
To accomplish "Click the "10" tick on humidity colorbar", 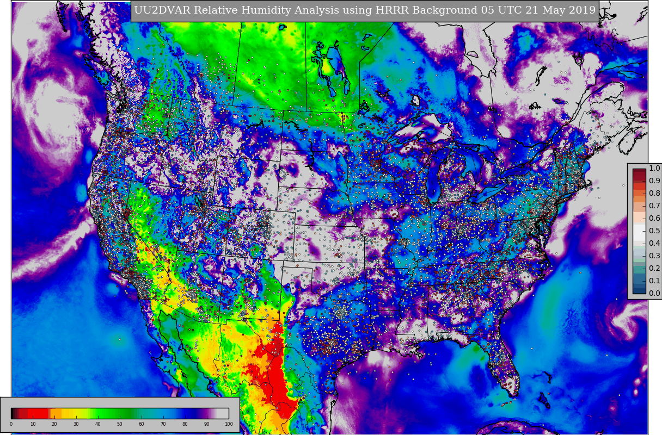I will pyautogui.click(x=33, y=424).
